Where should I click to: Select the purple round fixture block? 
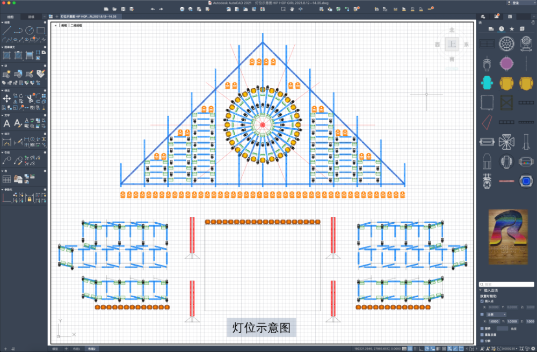tap(506, 63)
